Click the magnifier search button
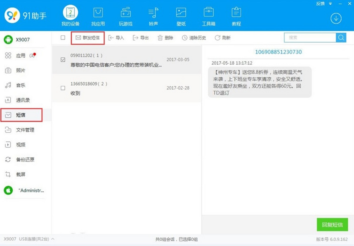The height and width of the screenshot is (246, 354). pyautogui.click(x=341, y=38)
